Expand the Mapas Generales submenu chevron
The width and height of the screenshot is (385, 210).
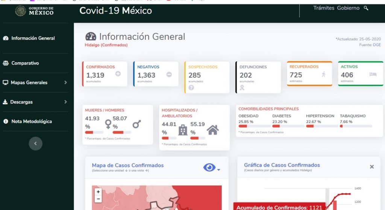click(x=65, y=82)
